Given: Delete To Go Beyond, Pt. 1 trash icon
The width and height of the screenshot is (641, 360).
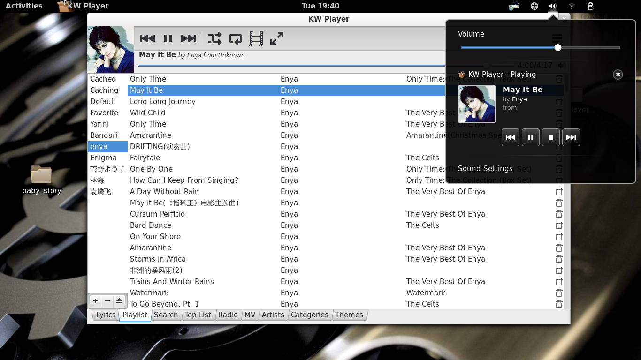Looking at the screenshot, I should click(559, 304).
